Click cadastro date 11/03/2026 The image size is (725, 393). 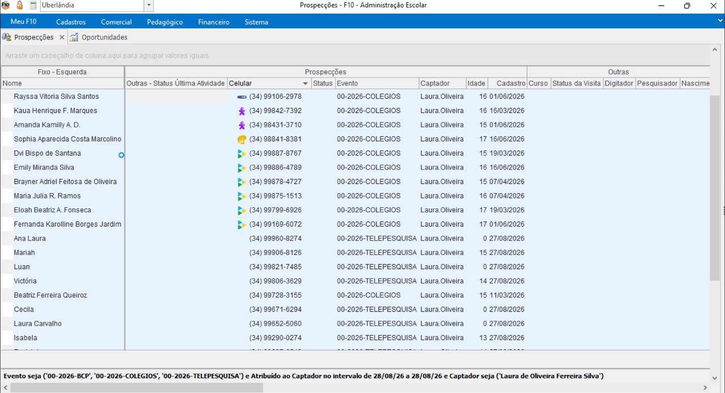coord(507,295)
